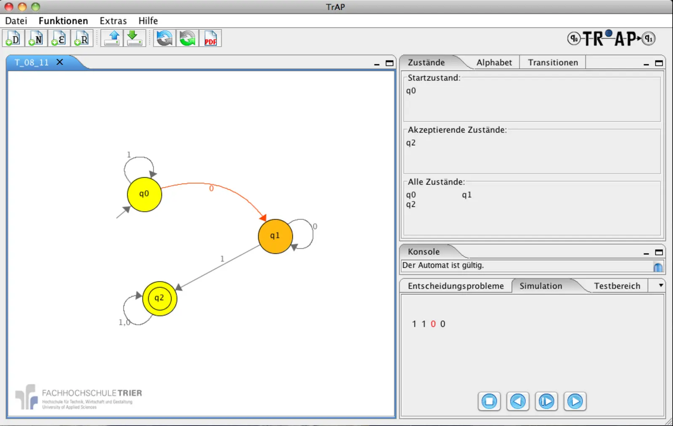Create a new epsilon automaton document

pyautogui.click(x=59, y=39)
